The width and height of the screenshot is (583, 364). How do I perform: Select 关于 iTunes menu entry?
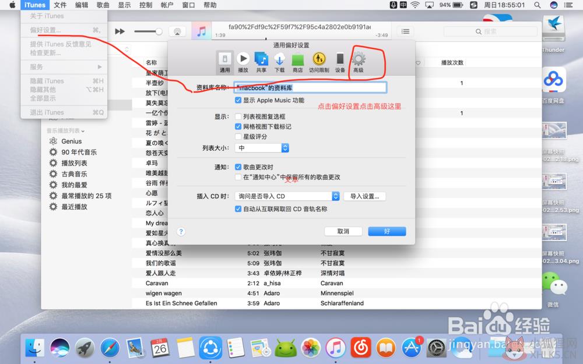64,16
